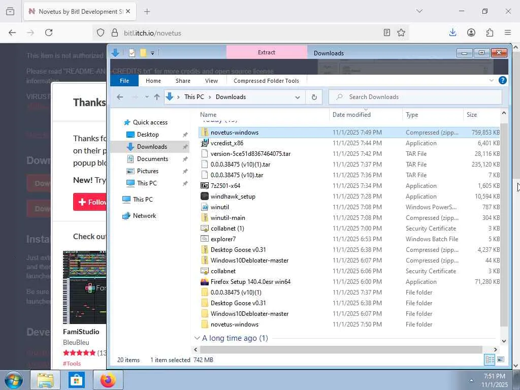Switch to large icons view layout
The width and height of the screenshot is (520, 390).
coord(501,360)
